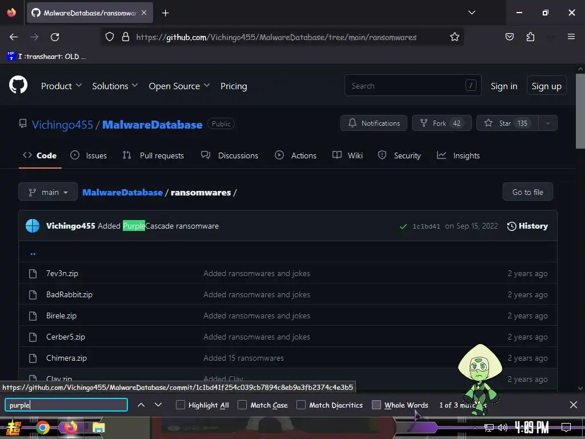Image resolution: width=585 pixels, height=439 pixels.
Task: Click the Vichingo455 avatar icon
Action: pyautogui.click(x=33, y=226)
